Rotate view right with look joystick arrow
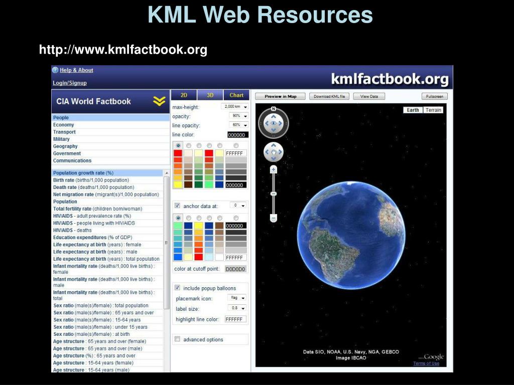This screenshot has width=514, height=385. point(281,123)
